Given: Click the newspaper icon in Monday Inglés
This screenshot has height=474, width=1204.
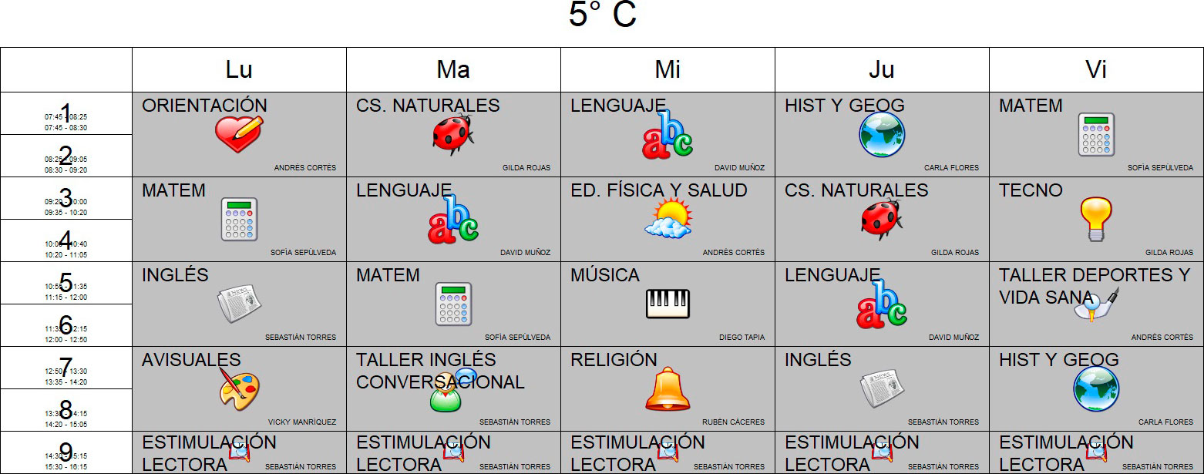Looking at the screenshot, I should [239, 304].
